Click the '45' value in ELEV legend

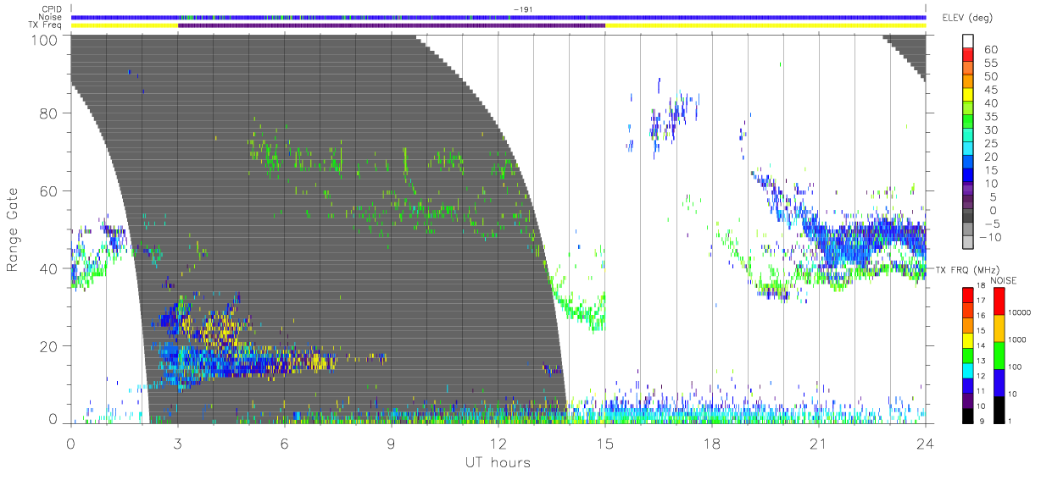tap(990, 90)
